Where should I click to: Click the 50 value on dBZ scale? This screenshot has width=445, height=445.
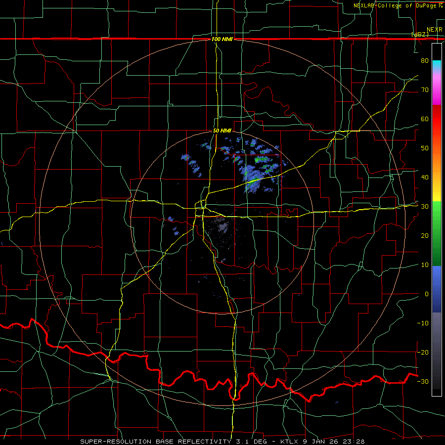425,148
